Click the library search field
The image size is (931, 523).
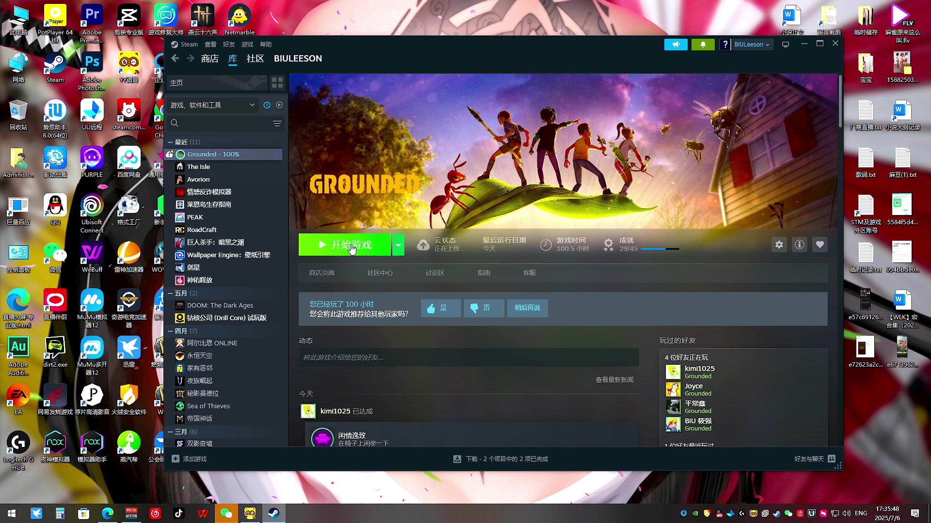point(226,123)
